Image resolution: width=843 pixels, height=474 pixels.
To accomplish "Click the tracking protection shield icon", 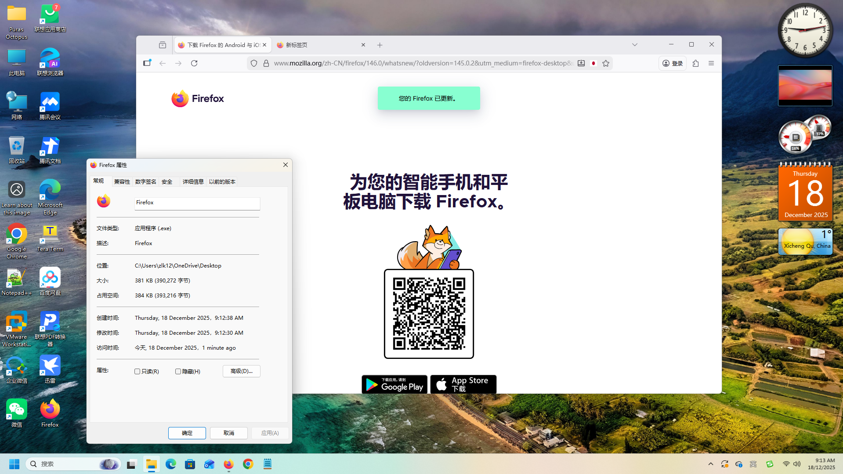I will coord(254,63).
